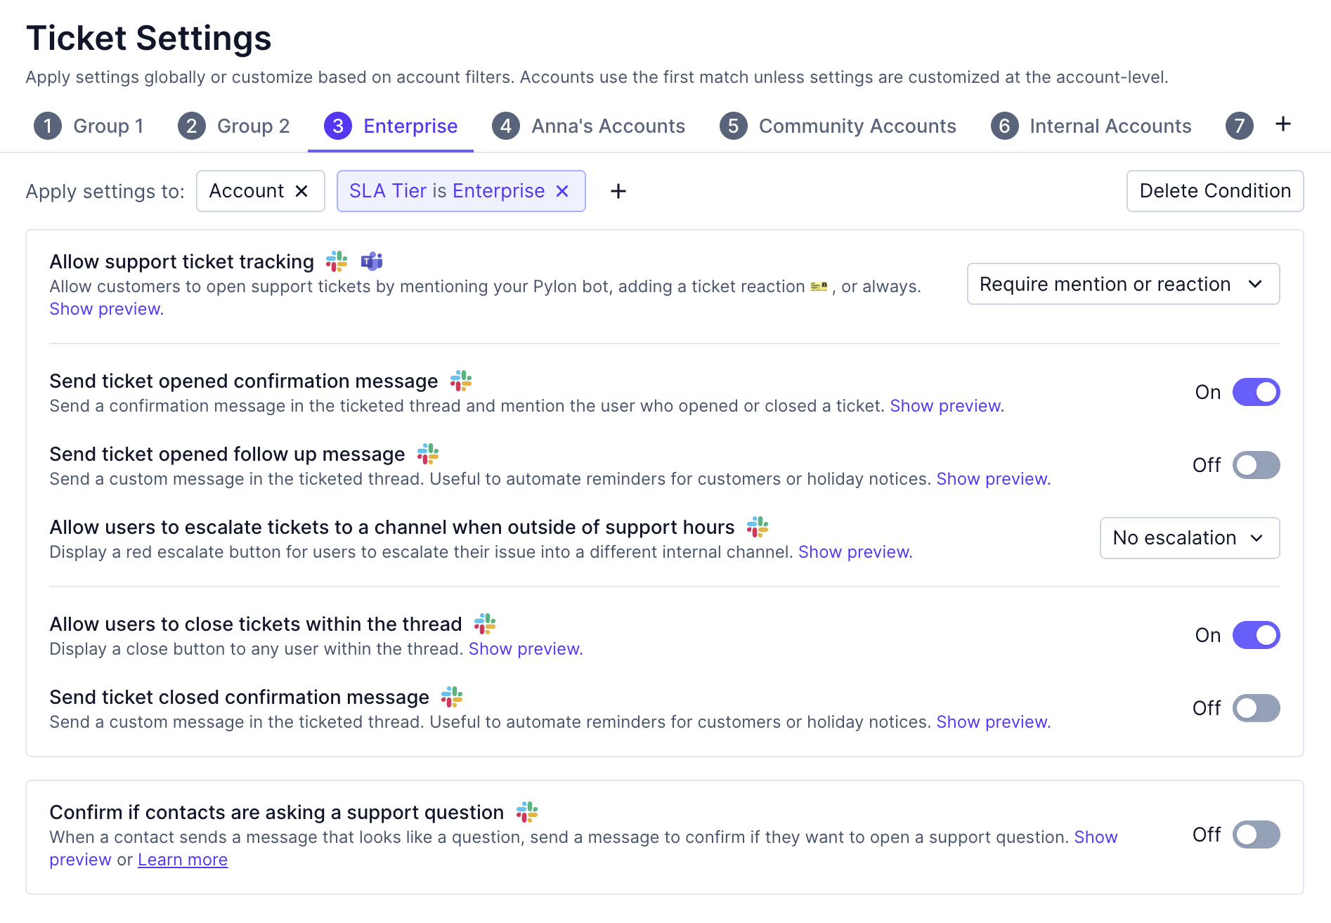
Task: Add a new settings group tab
Action: (x=1283, y=124)
